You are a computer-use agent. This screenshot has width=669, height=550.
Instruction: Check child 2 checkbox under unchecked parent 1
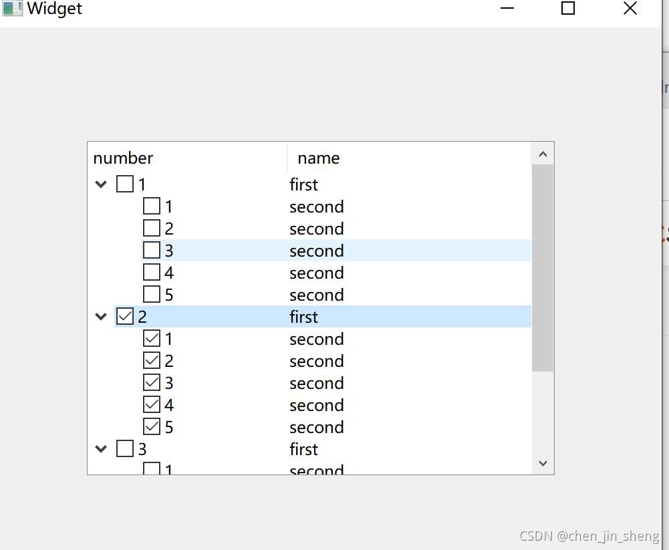point(152,228)
